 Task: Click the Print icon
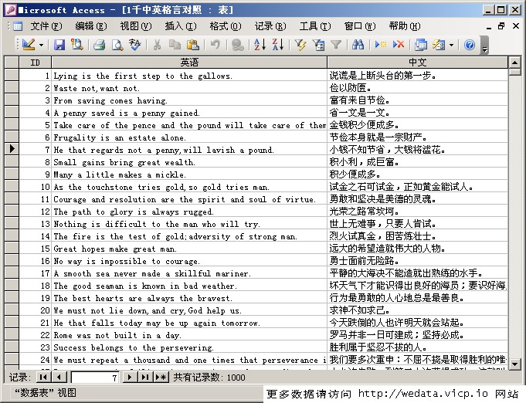pyautogui.click(x=100, y=45)
